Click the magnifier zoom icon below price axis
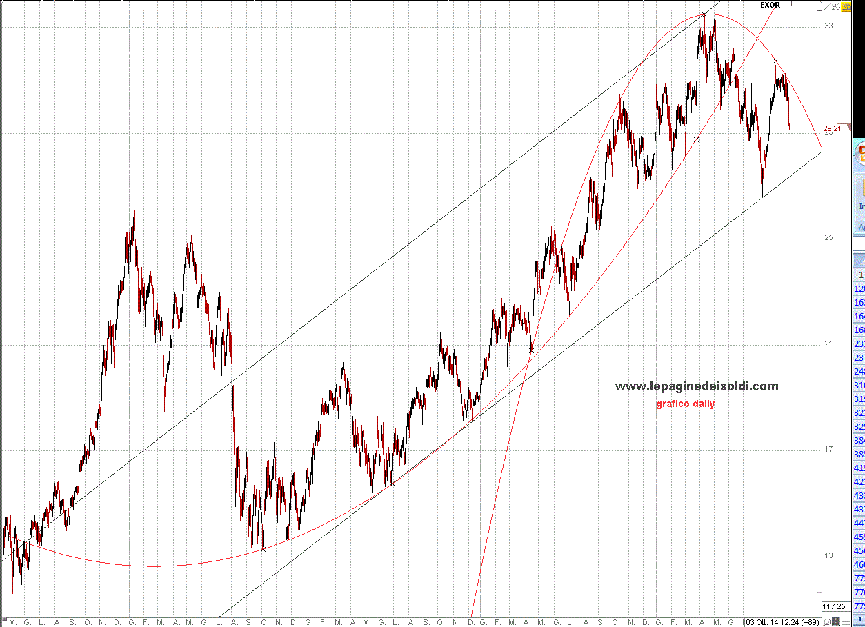Screen dimensions: 865x627 [x=826, y=621]
